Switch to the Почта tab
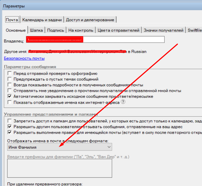 coord(12,20)
